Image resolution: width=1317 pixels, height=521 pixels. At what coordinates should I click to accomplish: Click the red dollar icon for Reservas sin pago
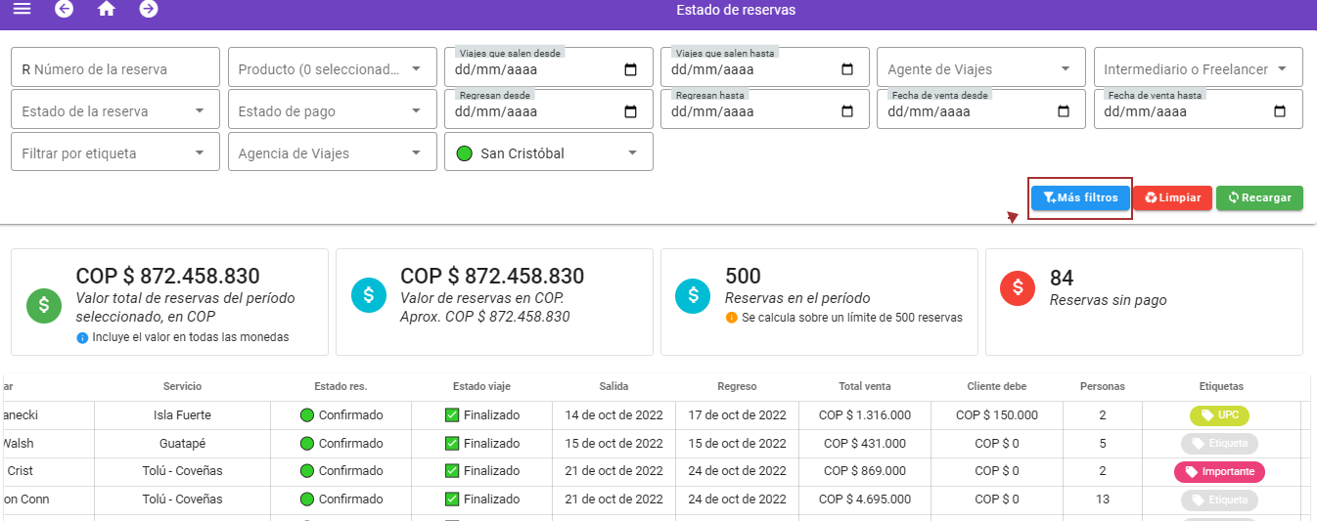click(1018, 287)
